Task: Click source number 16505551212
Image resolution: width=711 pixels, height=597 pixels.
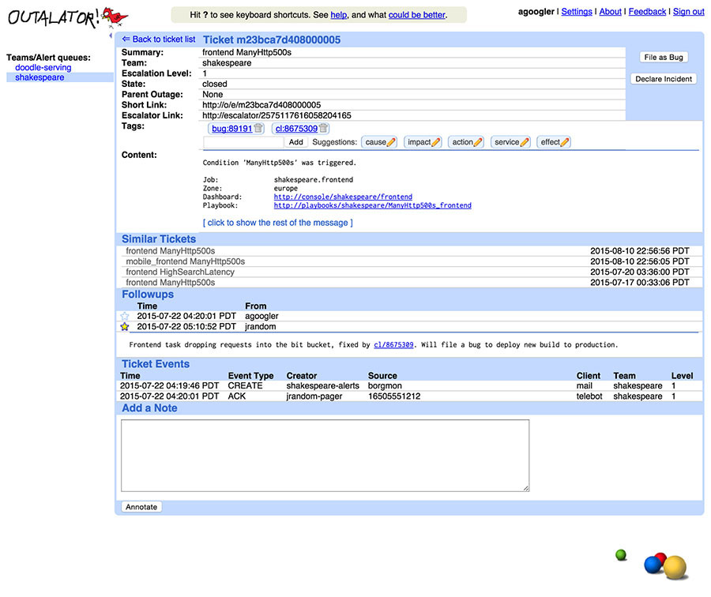Action: (394, 396)
